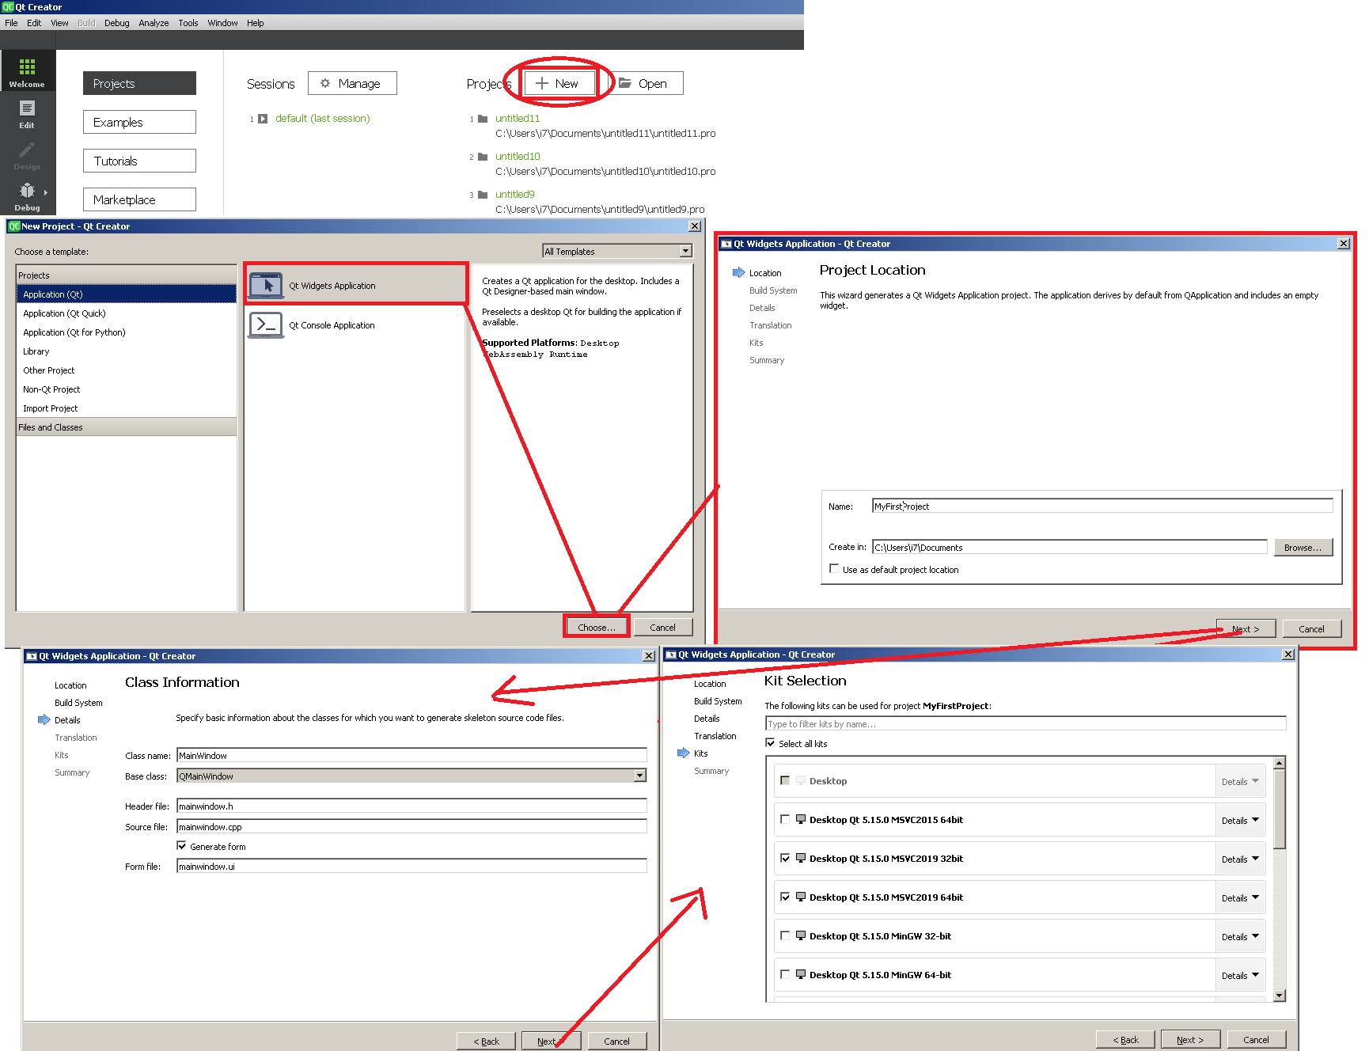
Task: Open the Design mode icon
Action: [x=27, y=155]
